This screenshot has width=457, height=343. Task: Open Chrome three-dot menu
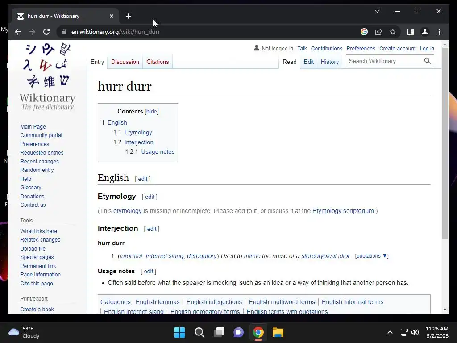click(439, 32)
